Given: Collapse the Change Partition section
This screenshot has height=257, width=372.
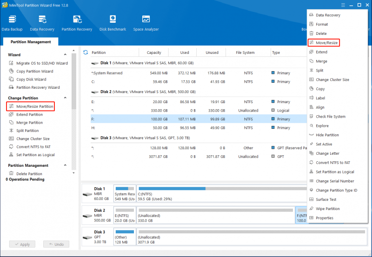Looking at the screenshot, I should [x=65, y=98].
